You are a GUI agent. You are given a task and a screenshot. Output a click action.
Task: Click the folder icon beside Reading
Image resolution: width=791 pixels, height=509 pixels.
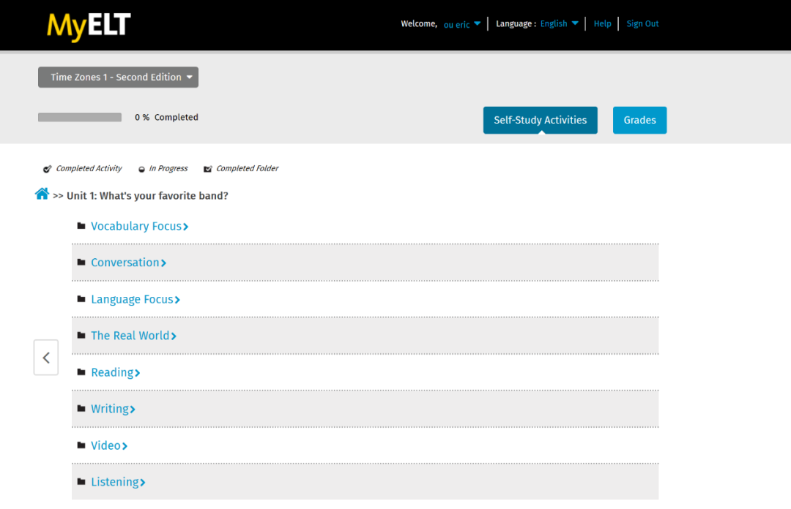81,372
